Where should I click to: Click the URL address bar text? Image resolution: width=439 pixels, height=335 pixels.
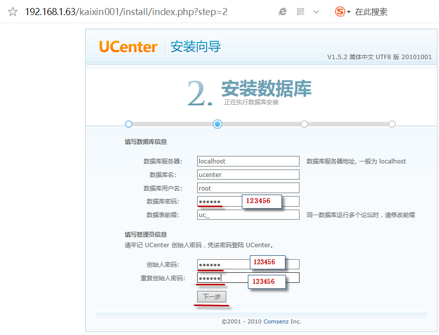click(126, 12)
